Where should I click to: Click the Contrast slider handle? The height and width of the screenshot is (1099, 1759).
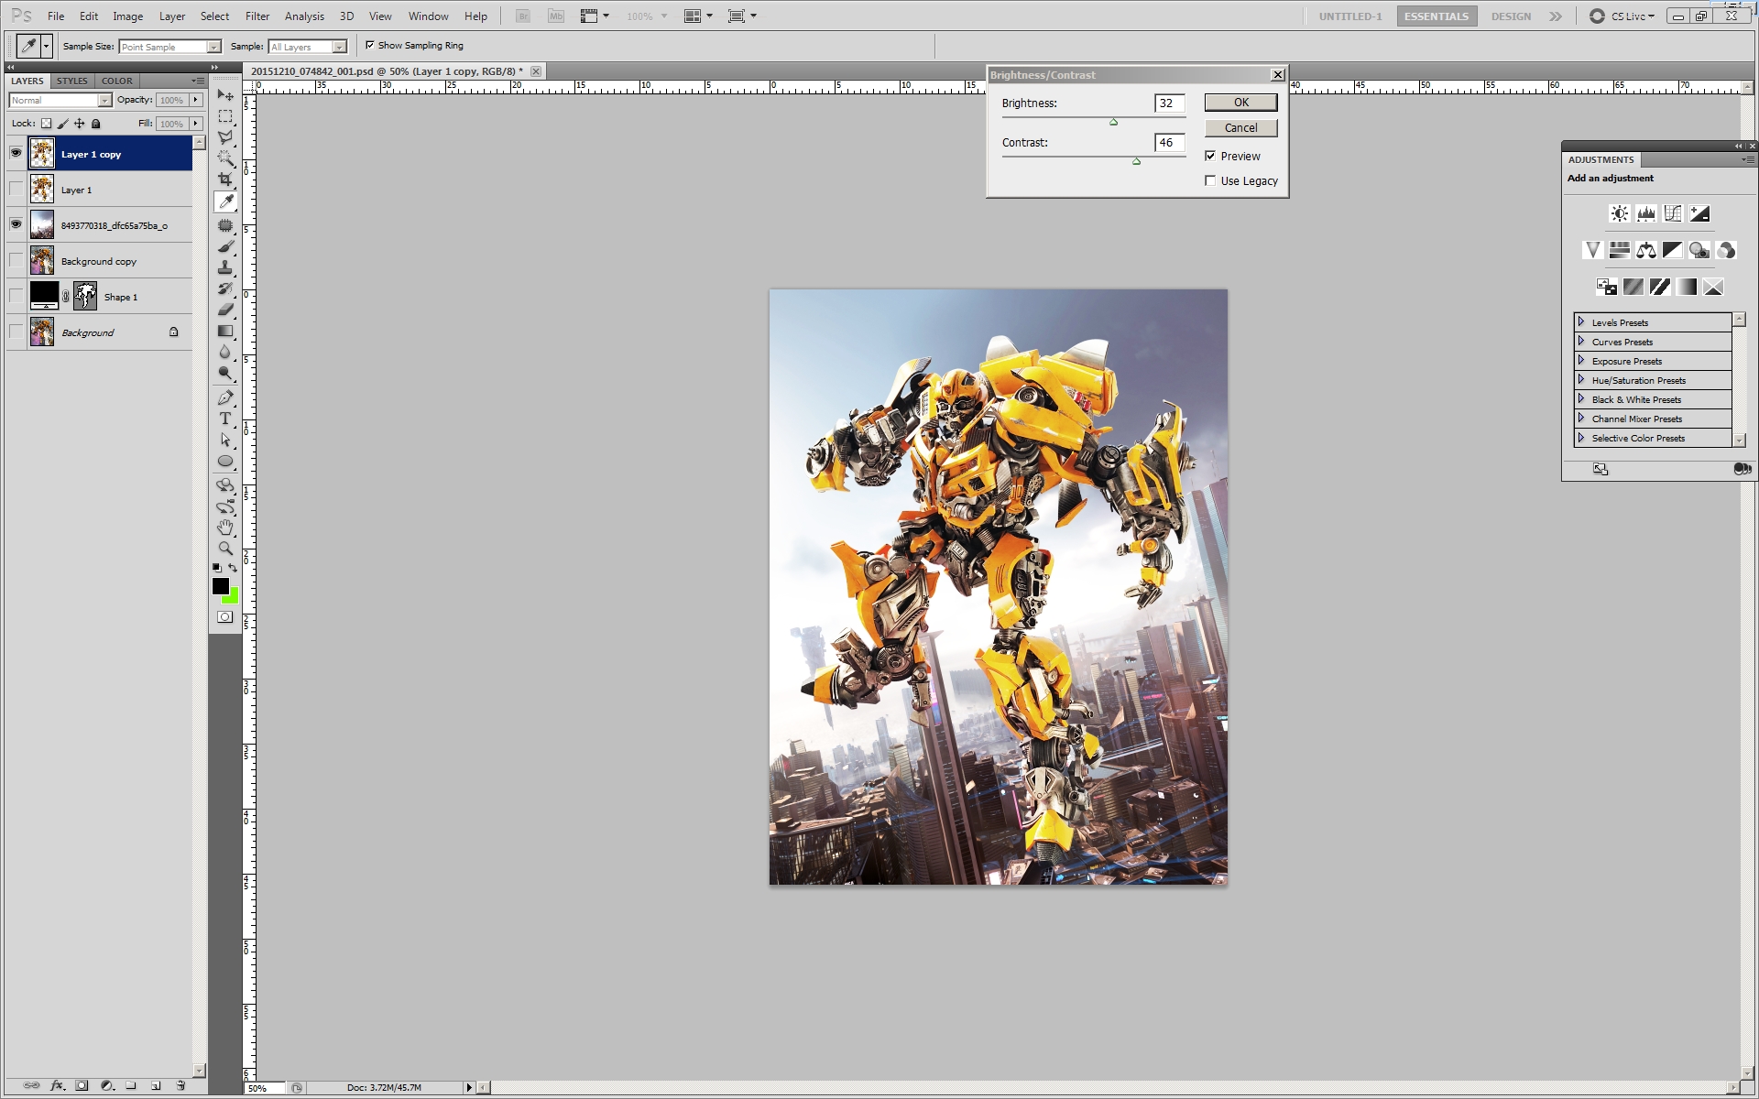[x=1136, y=161]
